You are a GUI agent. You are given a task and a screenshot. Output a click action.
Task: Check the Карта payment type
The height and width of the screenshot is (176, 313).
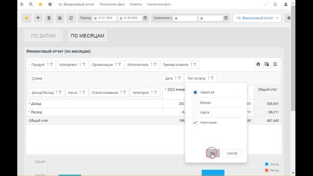point(195,112)
